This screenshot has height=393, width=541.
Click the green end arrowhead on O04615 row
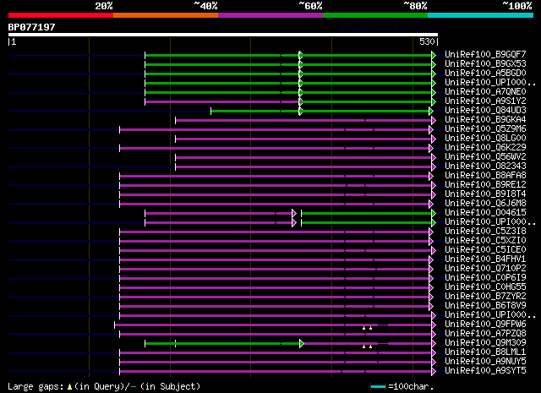[434, 214]
